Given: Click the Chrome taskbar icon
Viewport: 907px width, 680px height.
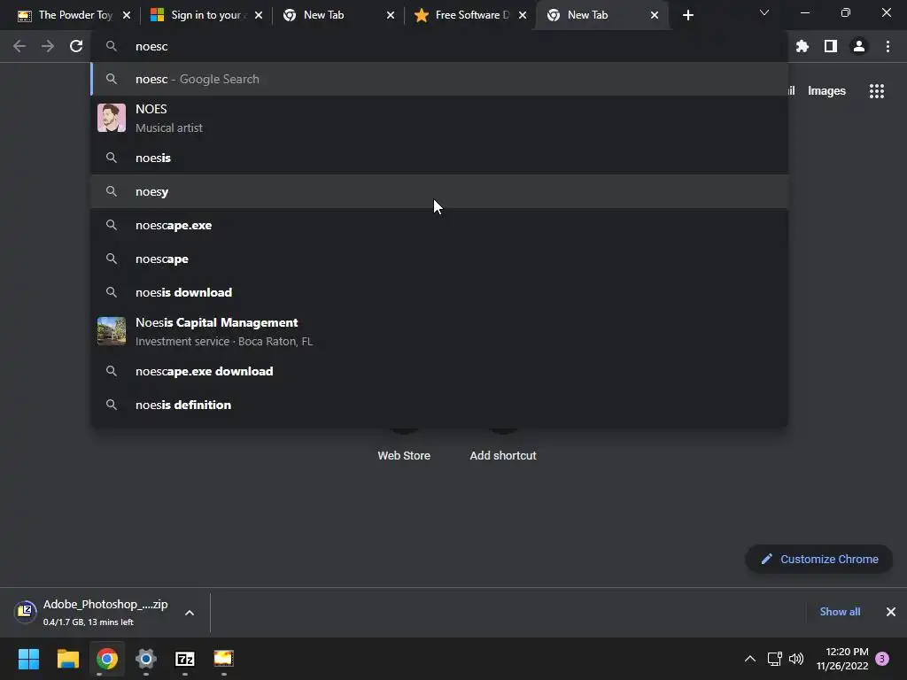Looking at the screenshot, I should [107, 659].
